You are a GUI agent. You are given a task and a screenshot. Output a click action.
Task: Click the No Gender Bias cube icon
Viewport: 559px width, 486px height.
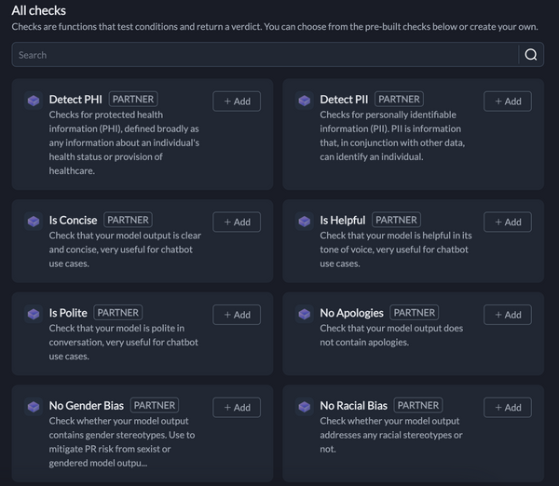[x=34, y=407]
